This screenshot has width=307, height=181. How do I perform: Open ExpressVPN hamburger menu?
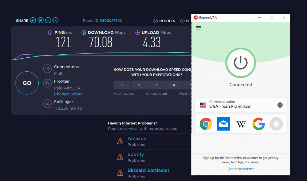click(x=198, y=28)
